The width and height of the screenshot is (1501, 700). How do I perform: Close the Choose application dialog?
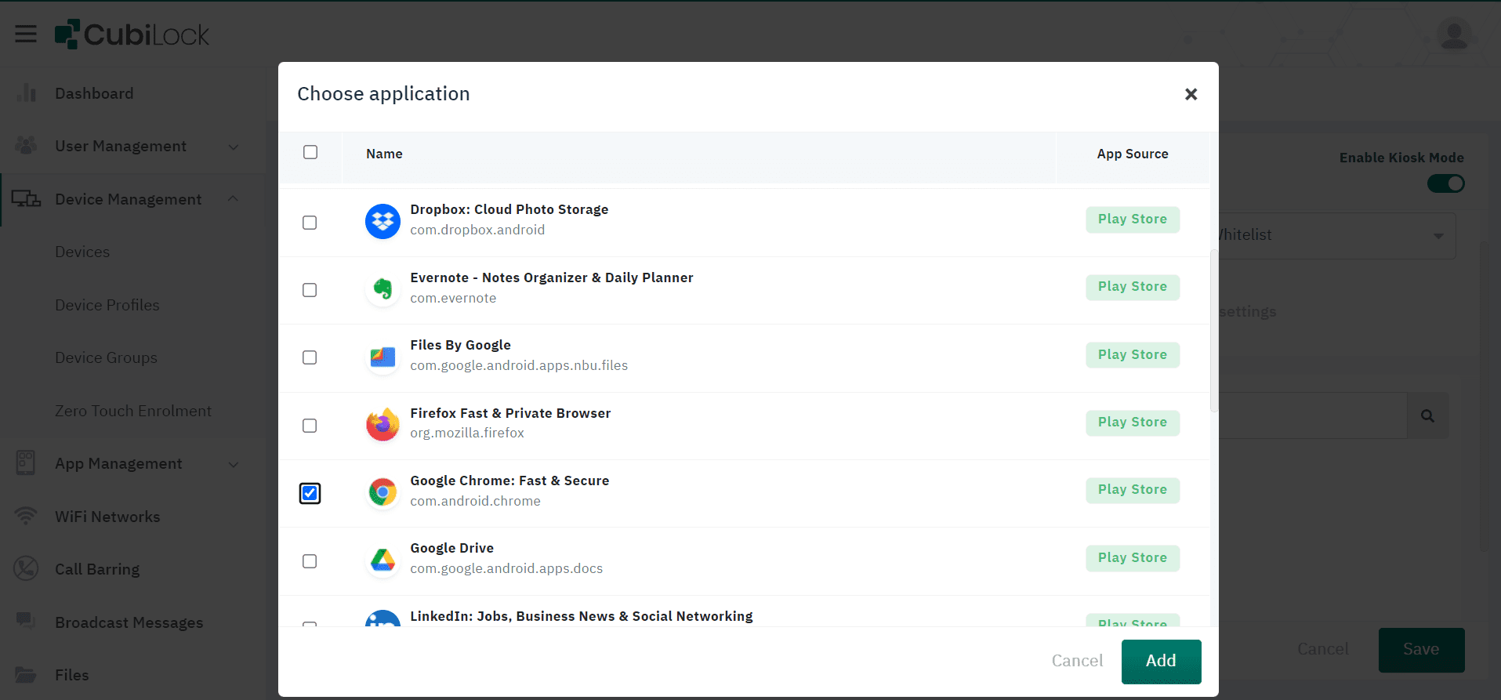pos(1191,94)
